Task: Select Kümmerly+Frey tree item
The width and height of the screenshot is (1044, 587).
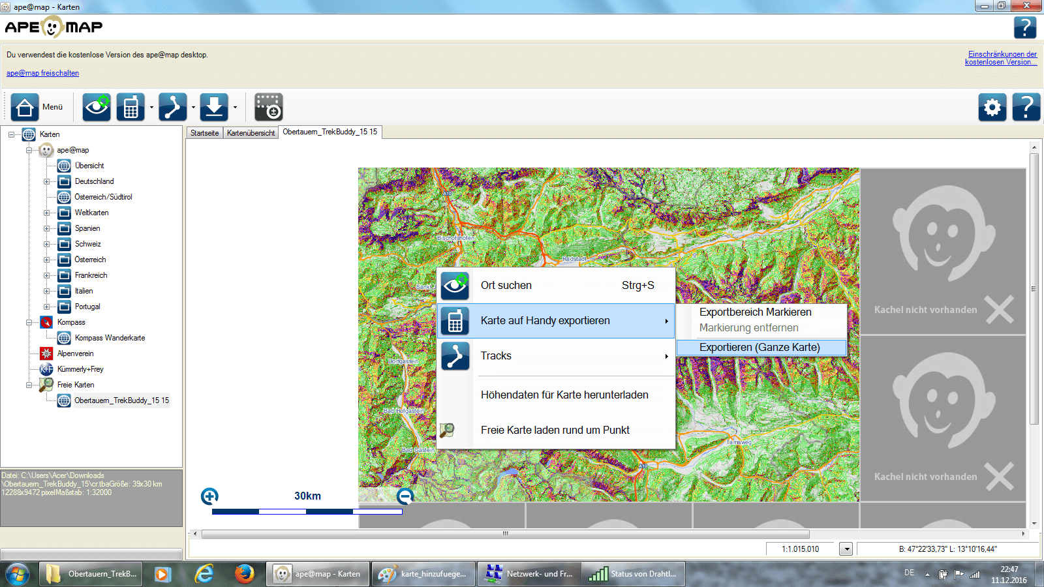Action: 80,369
